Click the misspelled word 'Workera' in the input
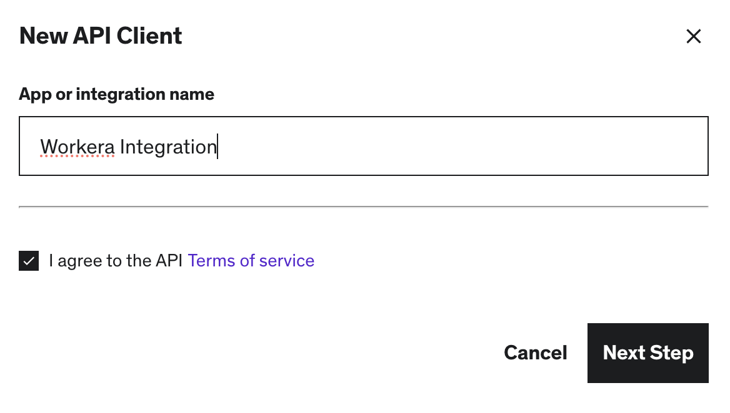The width and height of the screenshot is (730, 413). pyautogui.click(x=77, y=147)
